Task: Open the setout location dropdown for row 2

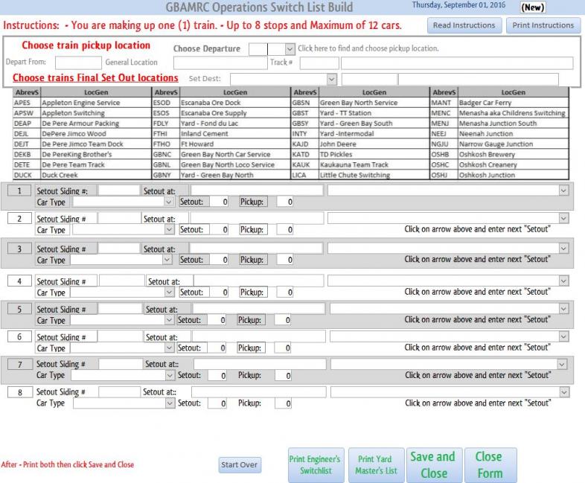Action: (563, 218)
